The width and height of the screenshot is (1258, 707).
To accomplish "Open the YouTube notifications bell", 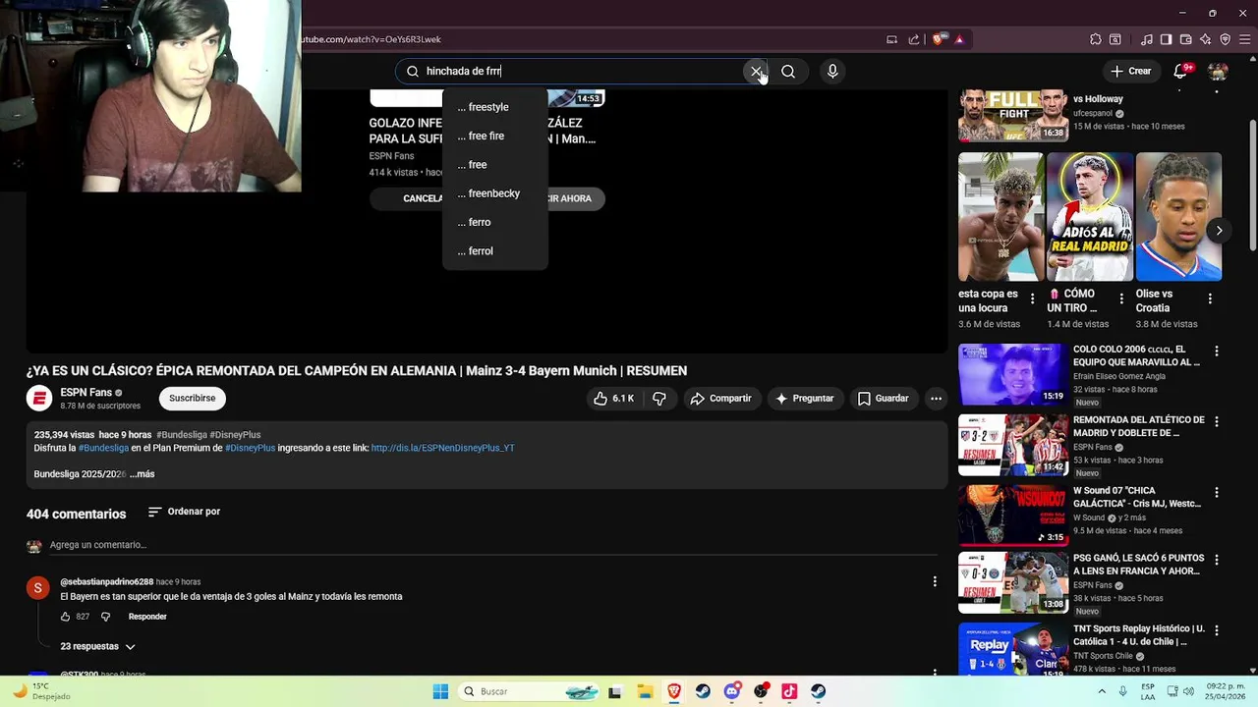I will pos(1181,71).
